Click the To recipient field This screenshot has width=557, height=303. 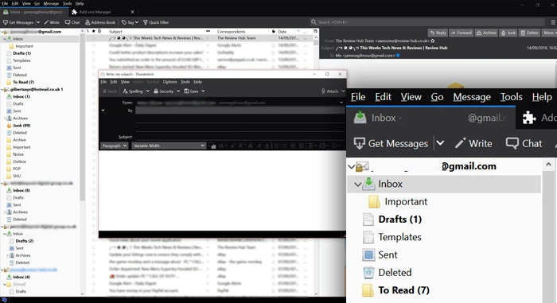(240, 111)
